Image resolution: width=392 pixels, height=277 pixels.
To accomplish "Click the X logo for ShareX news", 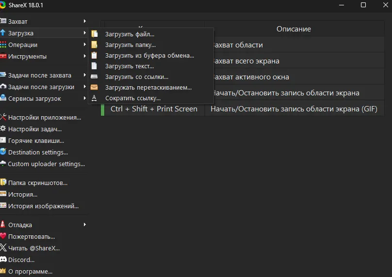I will [x=3, y=248].
